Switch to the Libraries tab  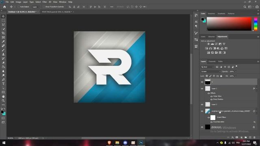(211, 36)
